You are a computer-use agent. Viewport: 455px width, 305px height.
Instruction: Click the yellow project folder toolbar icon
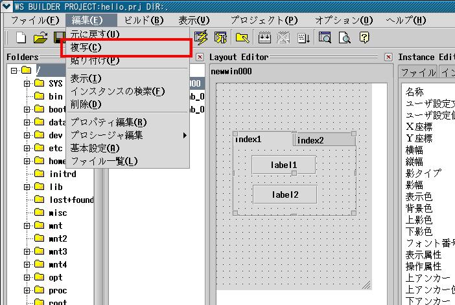click(242, 37)
